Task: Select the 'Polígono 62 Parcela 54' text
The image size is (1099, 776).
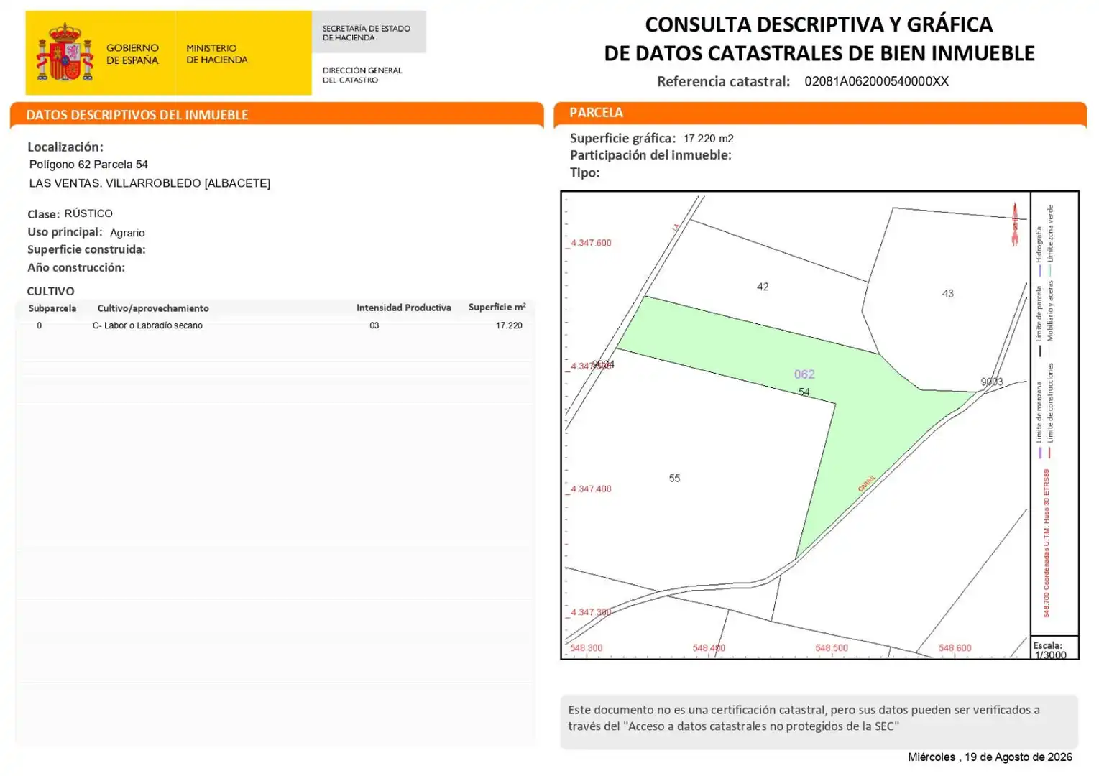Action: pyautogui.click(x=88, y=165)
